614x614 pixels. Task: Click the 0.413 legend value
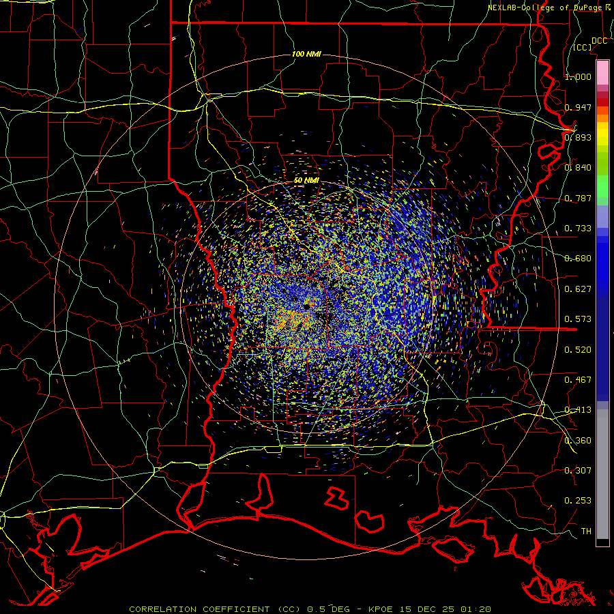click(x=578, y=410)
